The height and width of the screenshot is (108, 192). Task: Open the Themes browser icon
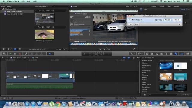176,54
